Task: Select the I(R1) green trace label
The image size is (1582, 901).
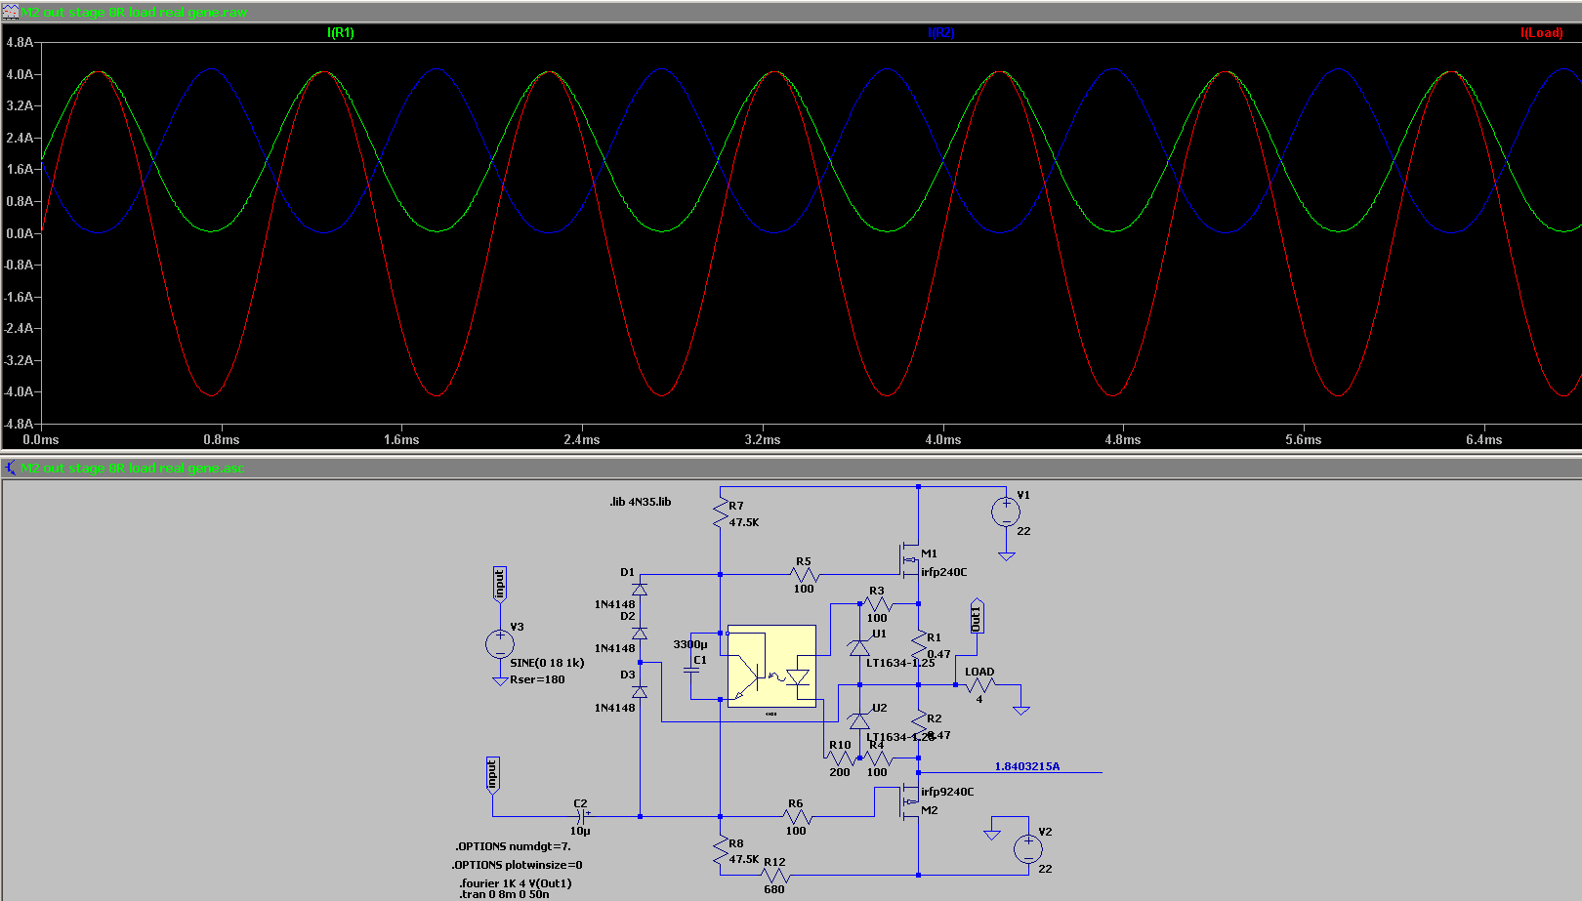Action: tap(340, 33)
